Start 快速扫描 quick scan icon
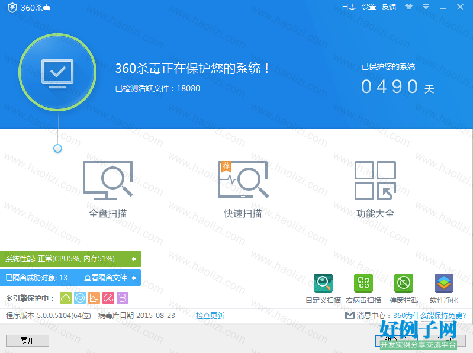 243,179
